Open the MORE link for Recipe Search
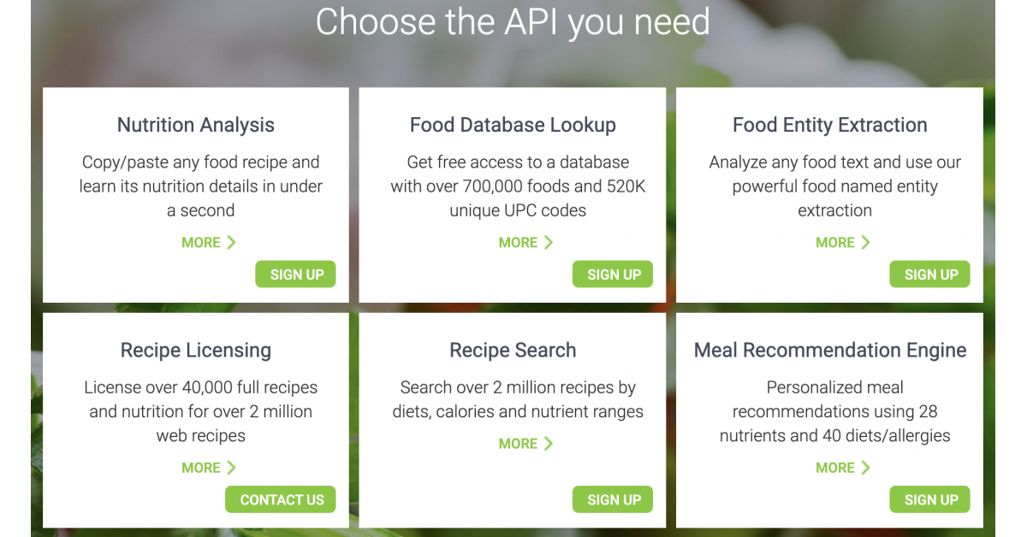The width and height of the screenshot is (1027, 537). [519, 444]
